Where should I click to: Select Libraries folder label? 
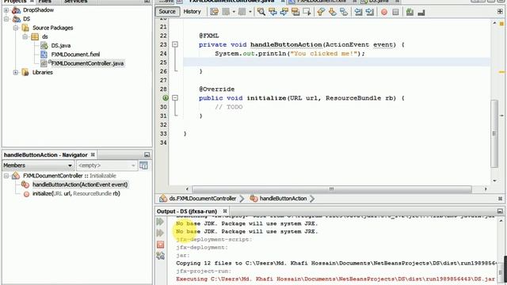pos(42,72)
